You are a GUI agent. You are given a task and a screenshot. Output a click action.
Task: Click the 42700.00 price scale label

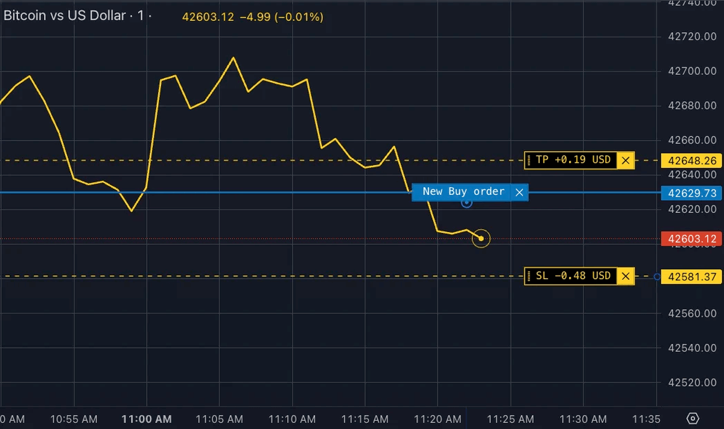point(694,71)
